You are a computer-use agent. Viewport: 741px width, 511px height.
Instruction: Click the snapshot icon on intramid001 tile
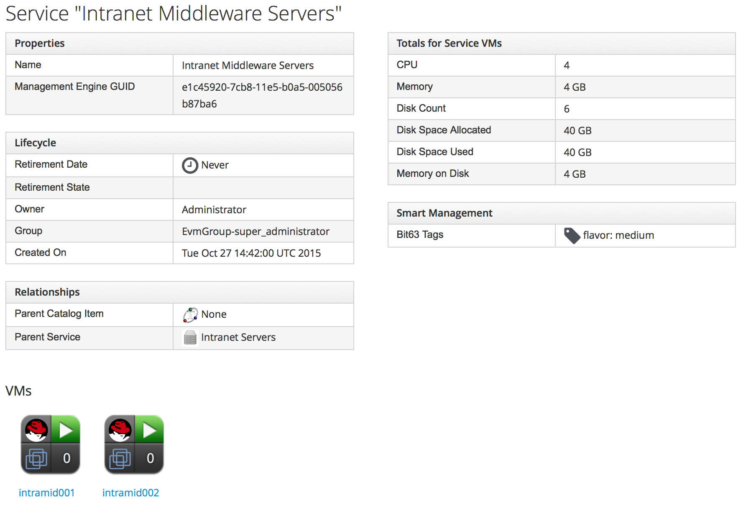pyautogui.click(x=36, y=459)
